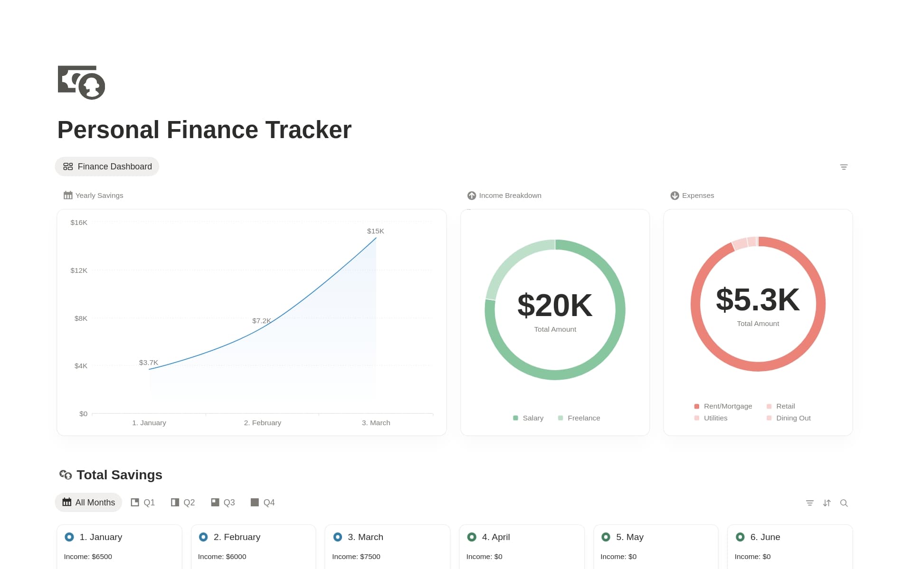912x569 pixels.
Task: Switch to the Q3 tab
Action: [223, 503]
